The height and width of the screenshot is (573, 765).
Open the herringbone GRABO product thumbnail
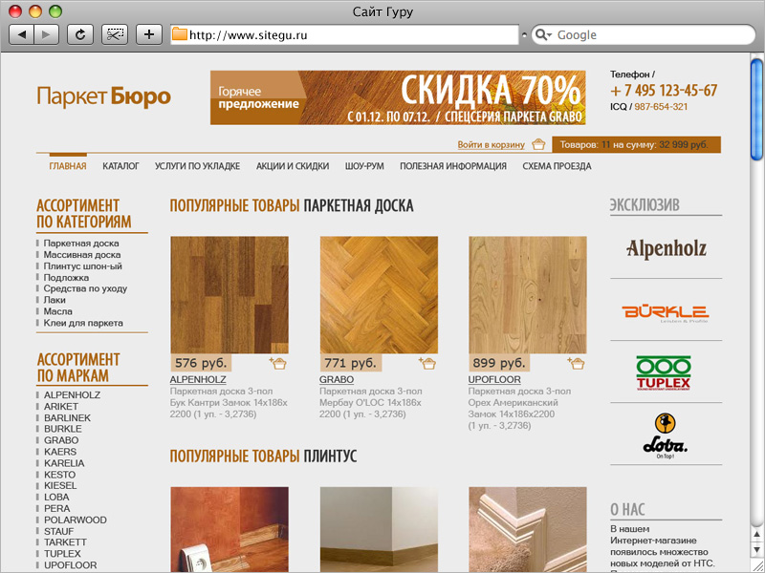click(379, 295)
